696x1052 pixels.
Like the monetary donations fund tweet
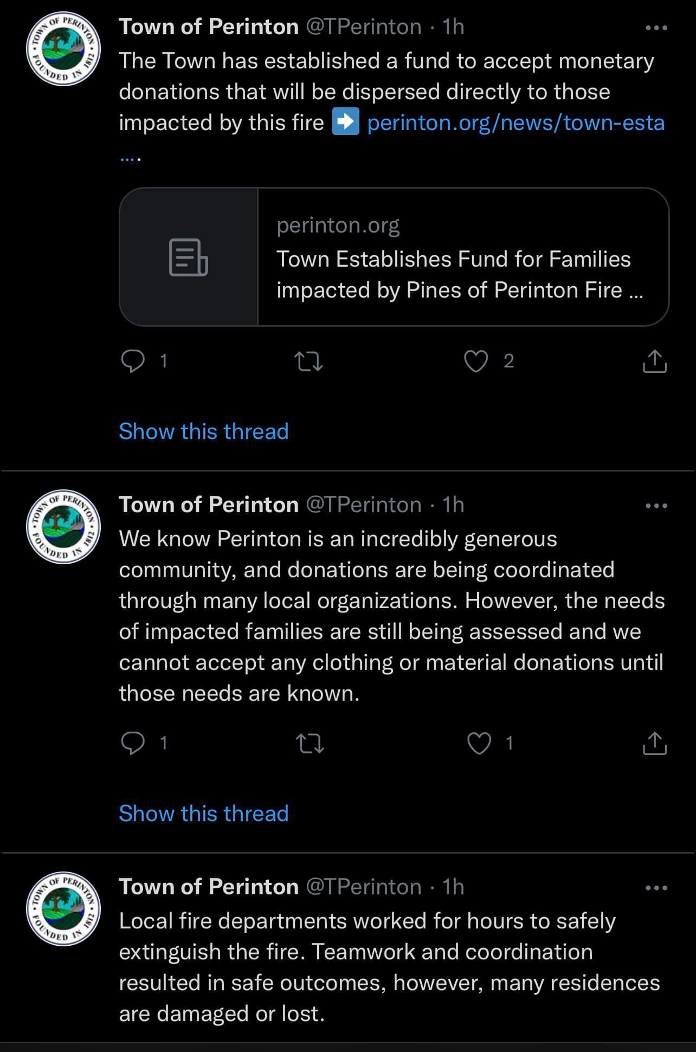pyautogui.click(x=476, y=361)
